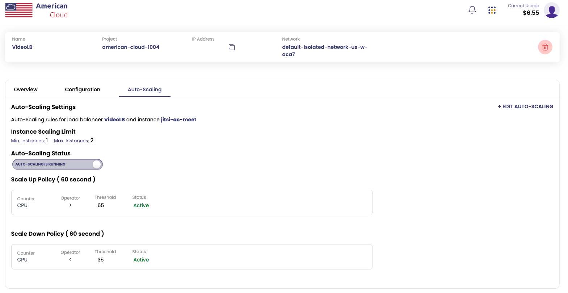
Task: Open the american-cloud-1004 project link
Action: (131, 47)
